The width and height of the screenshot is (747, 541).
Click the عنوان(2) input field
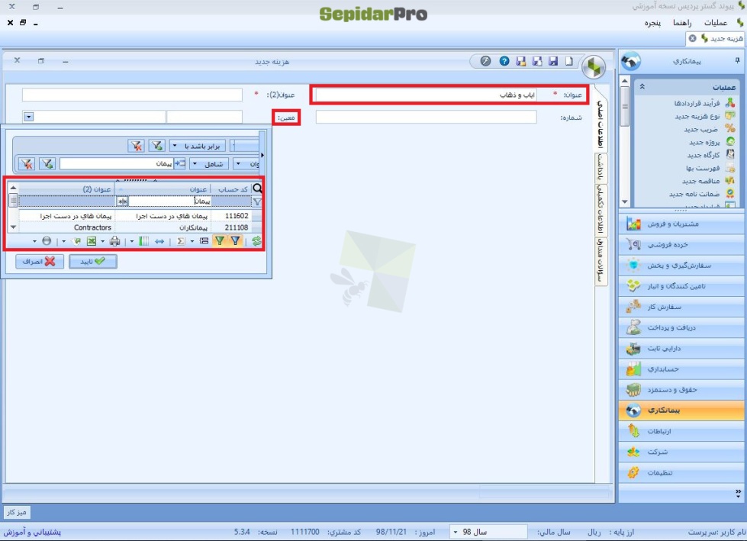(x=132, y=95)
